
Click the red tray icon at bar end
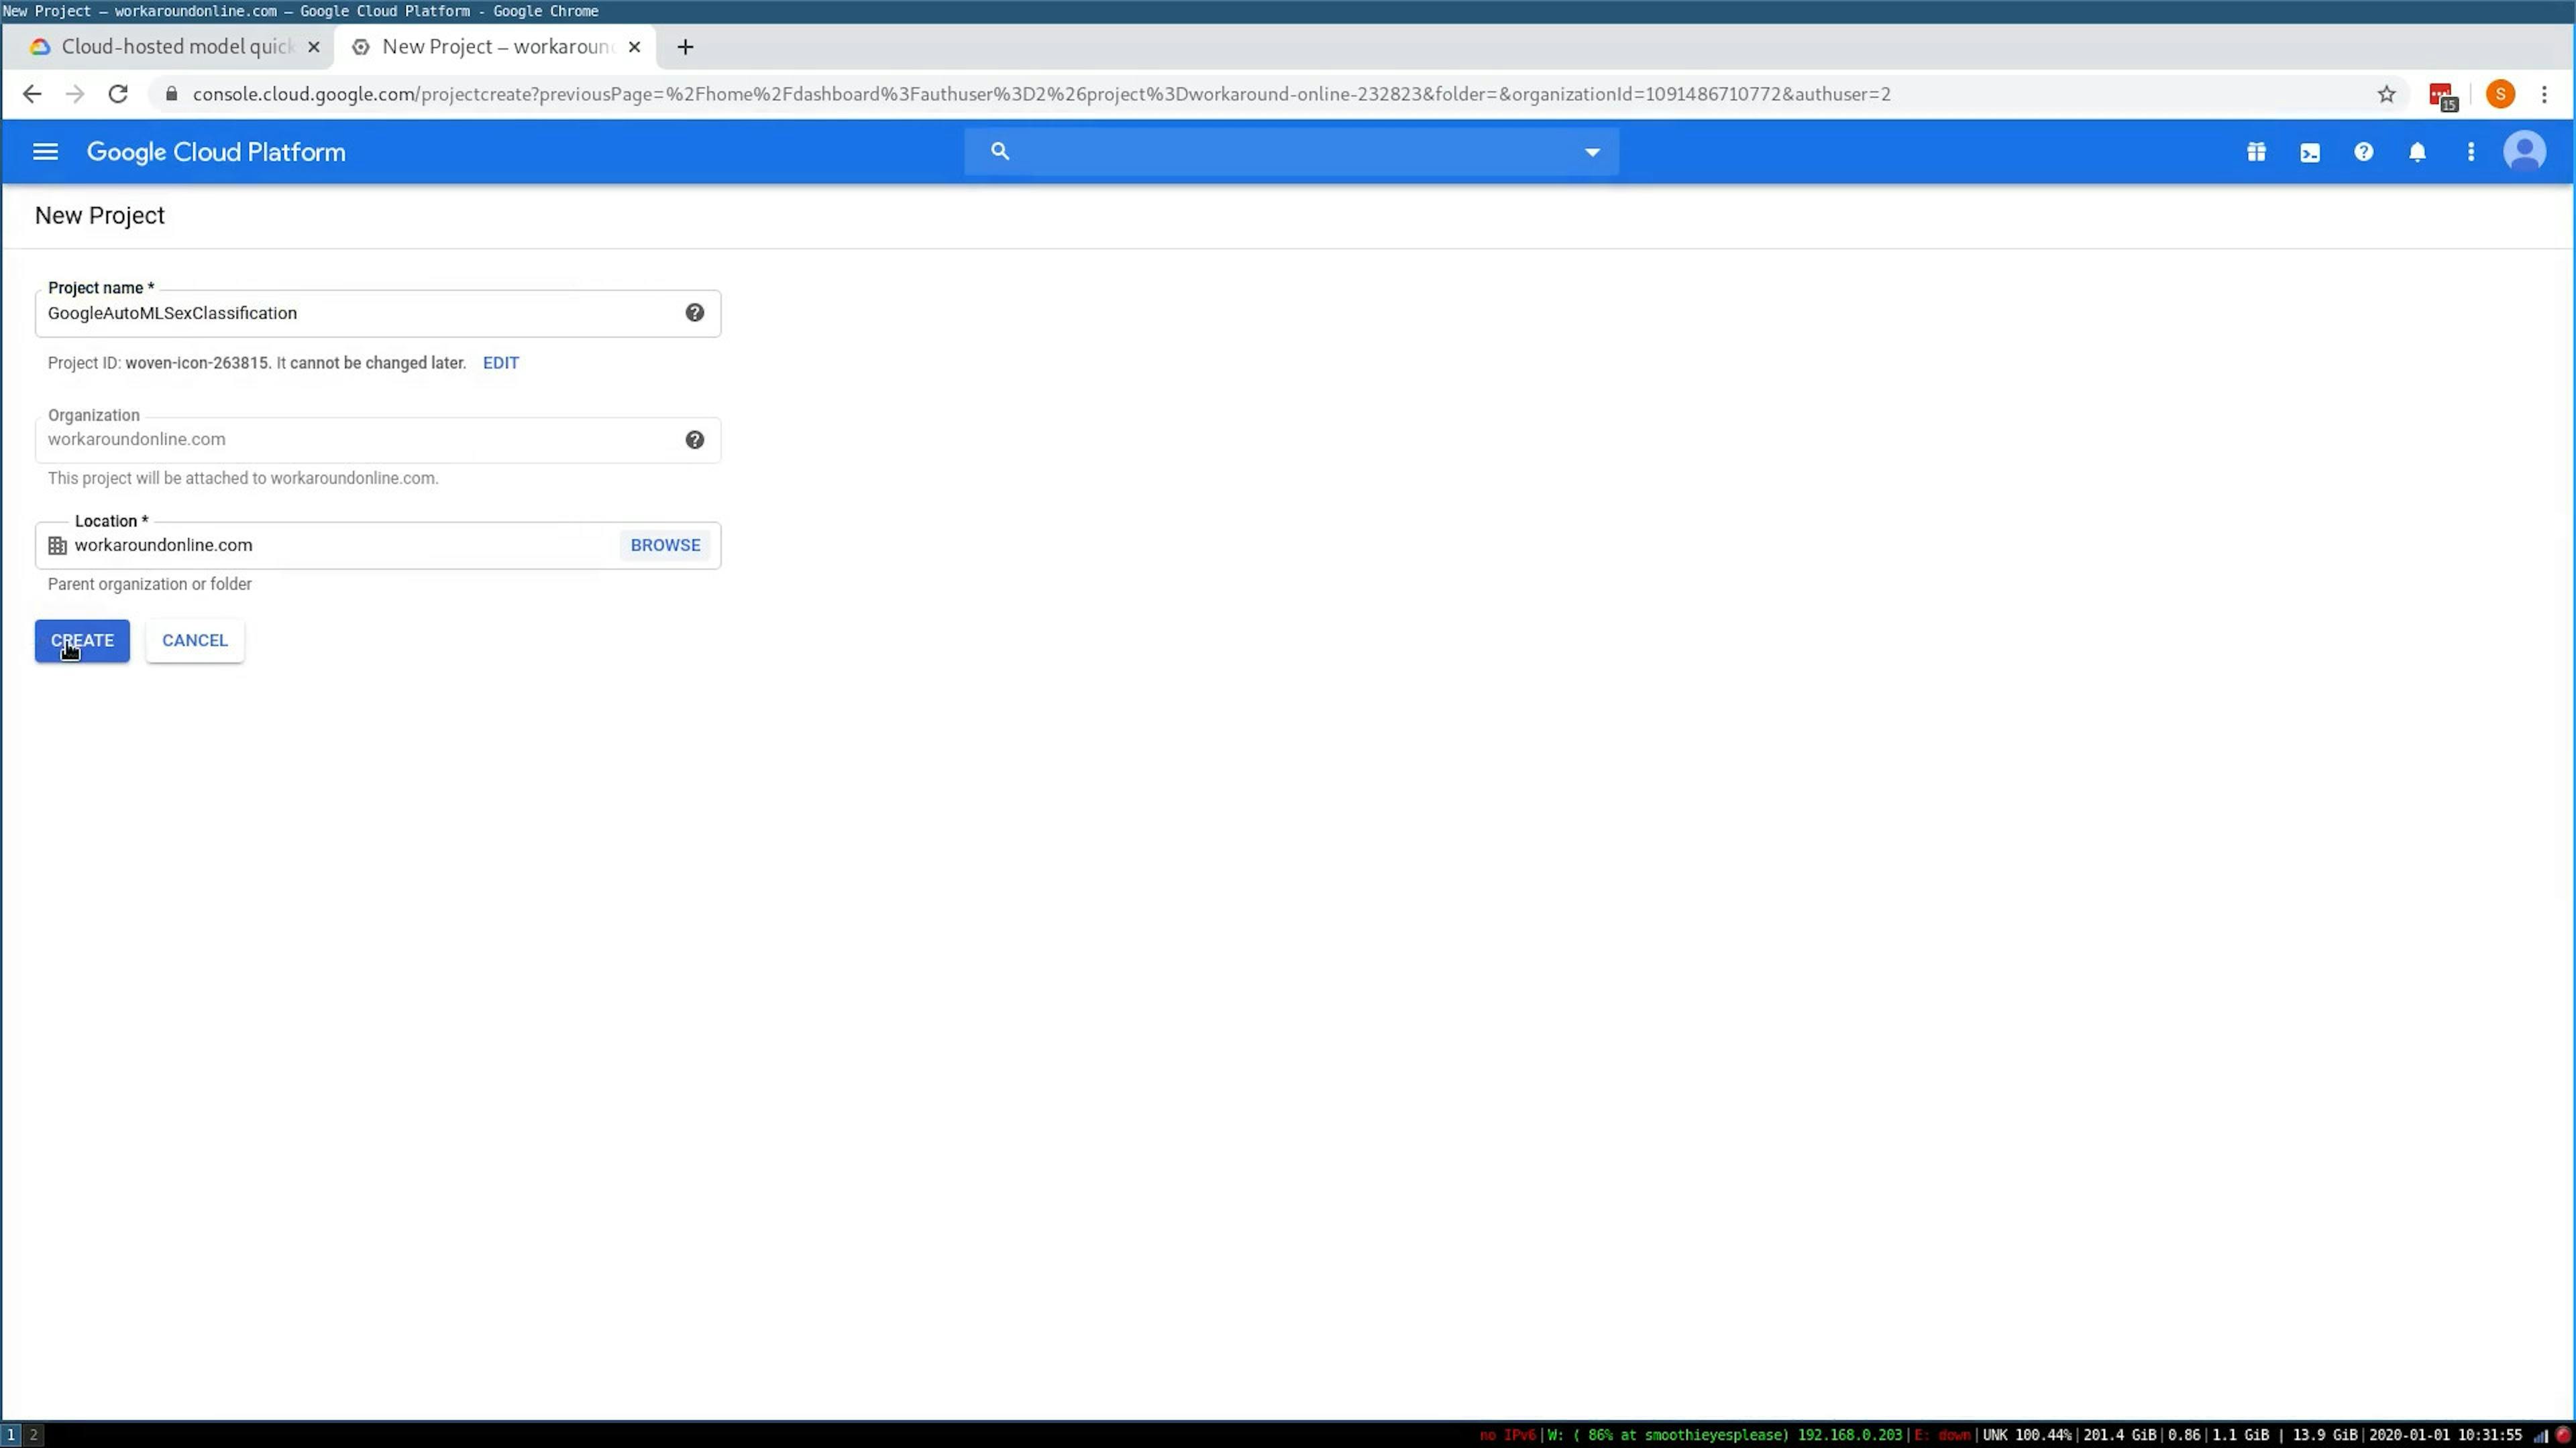point(2563,1435)
